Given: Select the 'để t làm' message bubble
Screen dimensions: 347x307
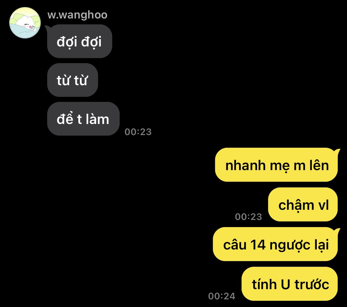Looking at the screenshot, I should click(83, 119).
